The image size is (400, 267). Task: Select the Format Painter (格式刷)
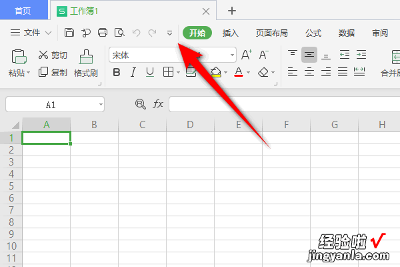[x=86, y=63]
